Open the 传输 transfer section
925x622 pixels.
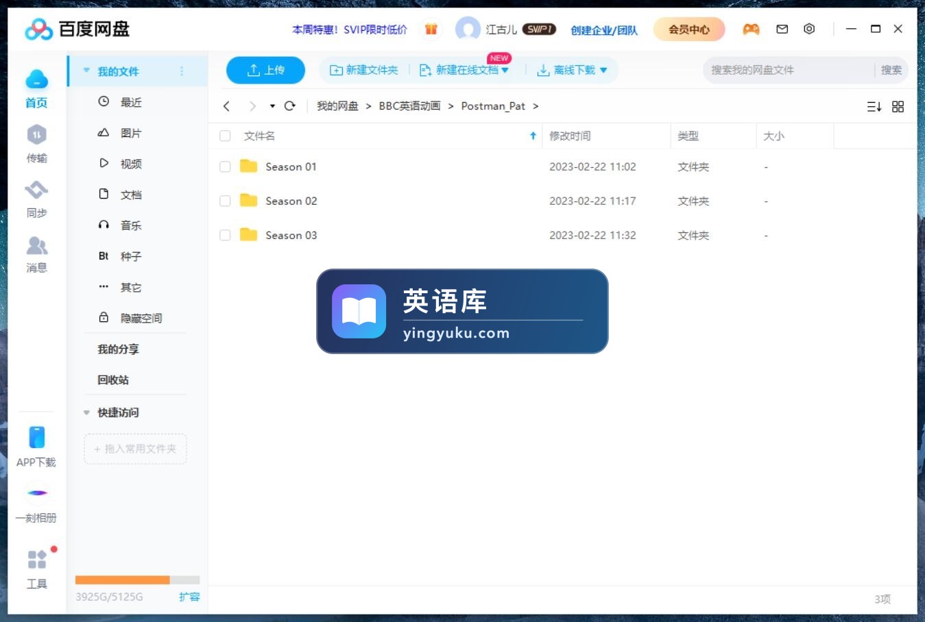(x=36, y=134)
